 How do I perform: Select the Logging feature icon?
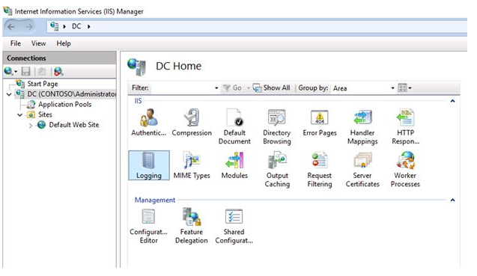[149, 165]
